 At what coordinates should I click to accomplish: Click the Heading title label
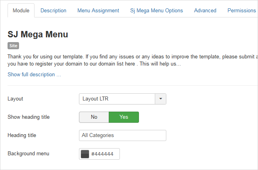22,135
